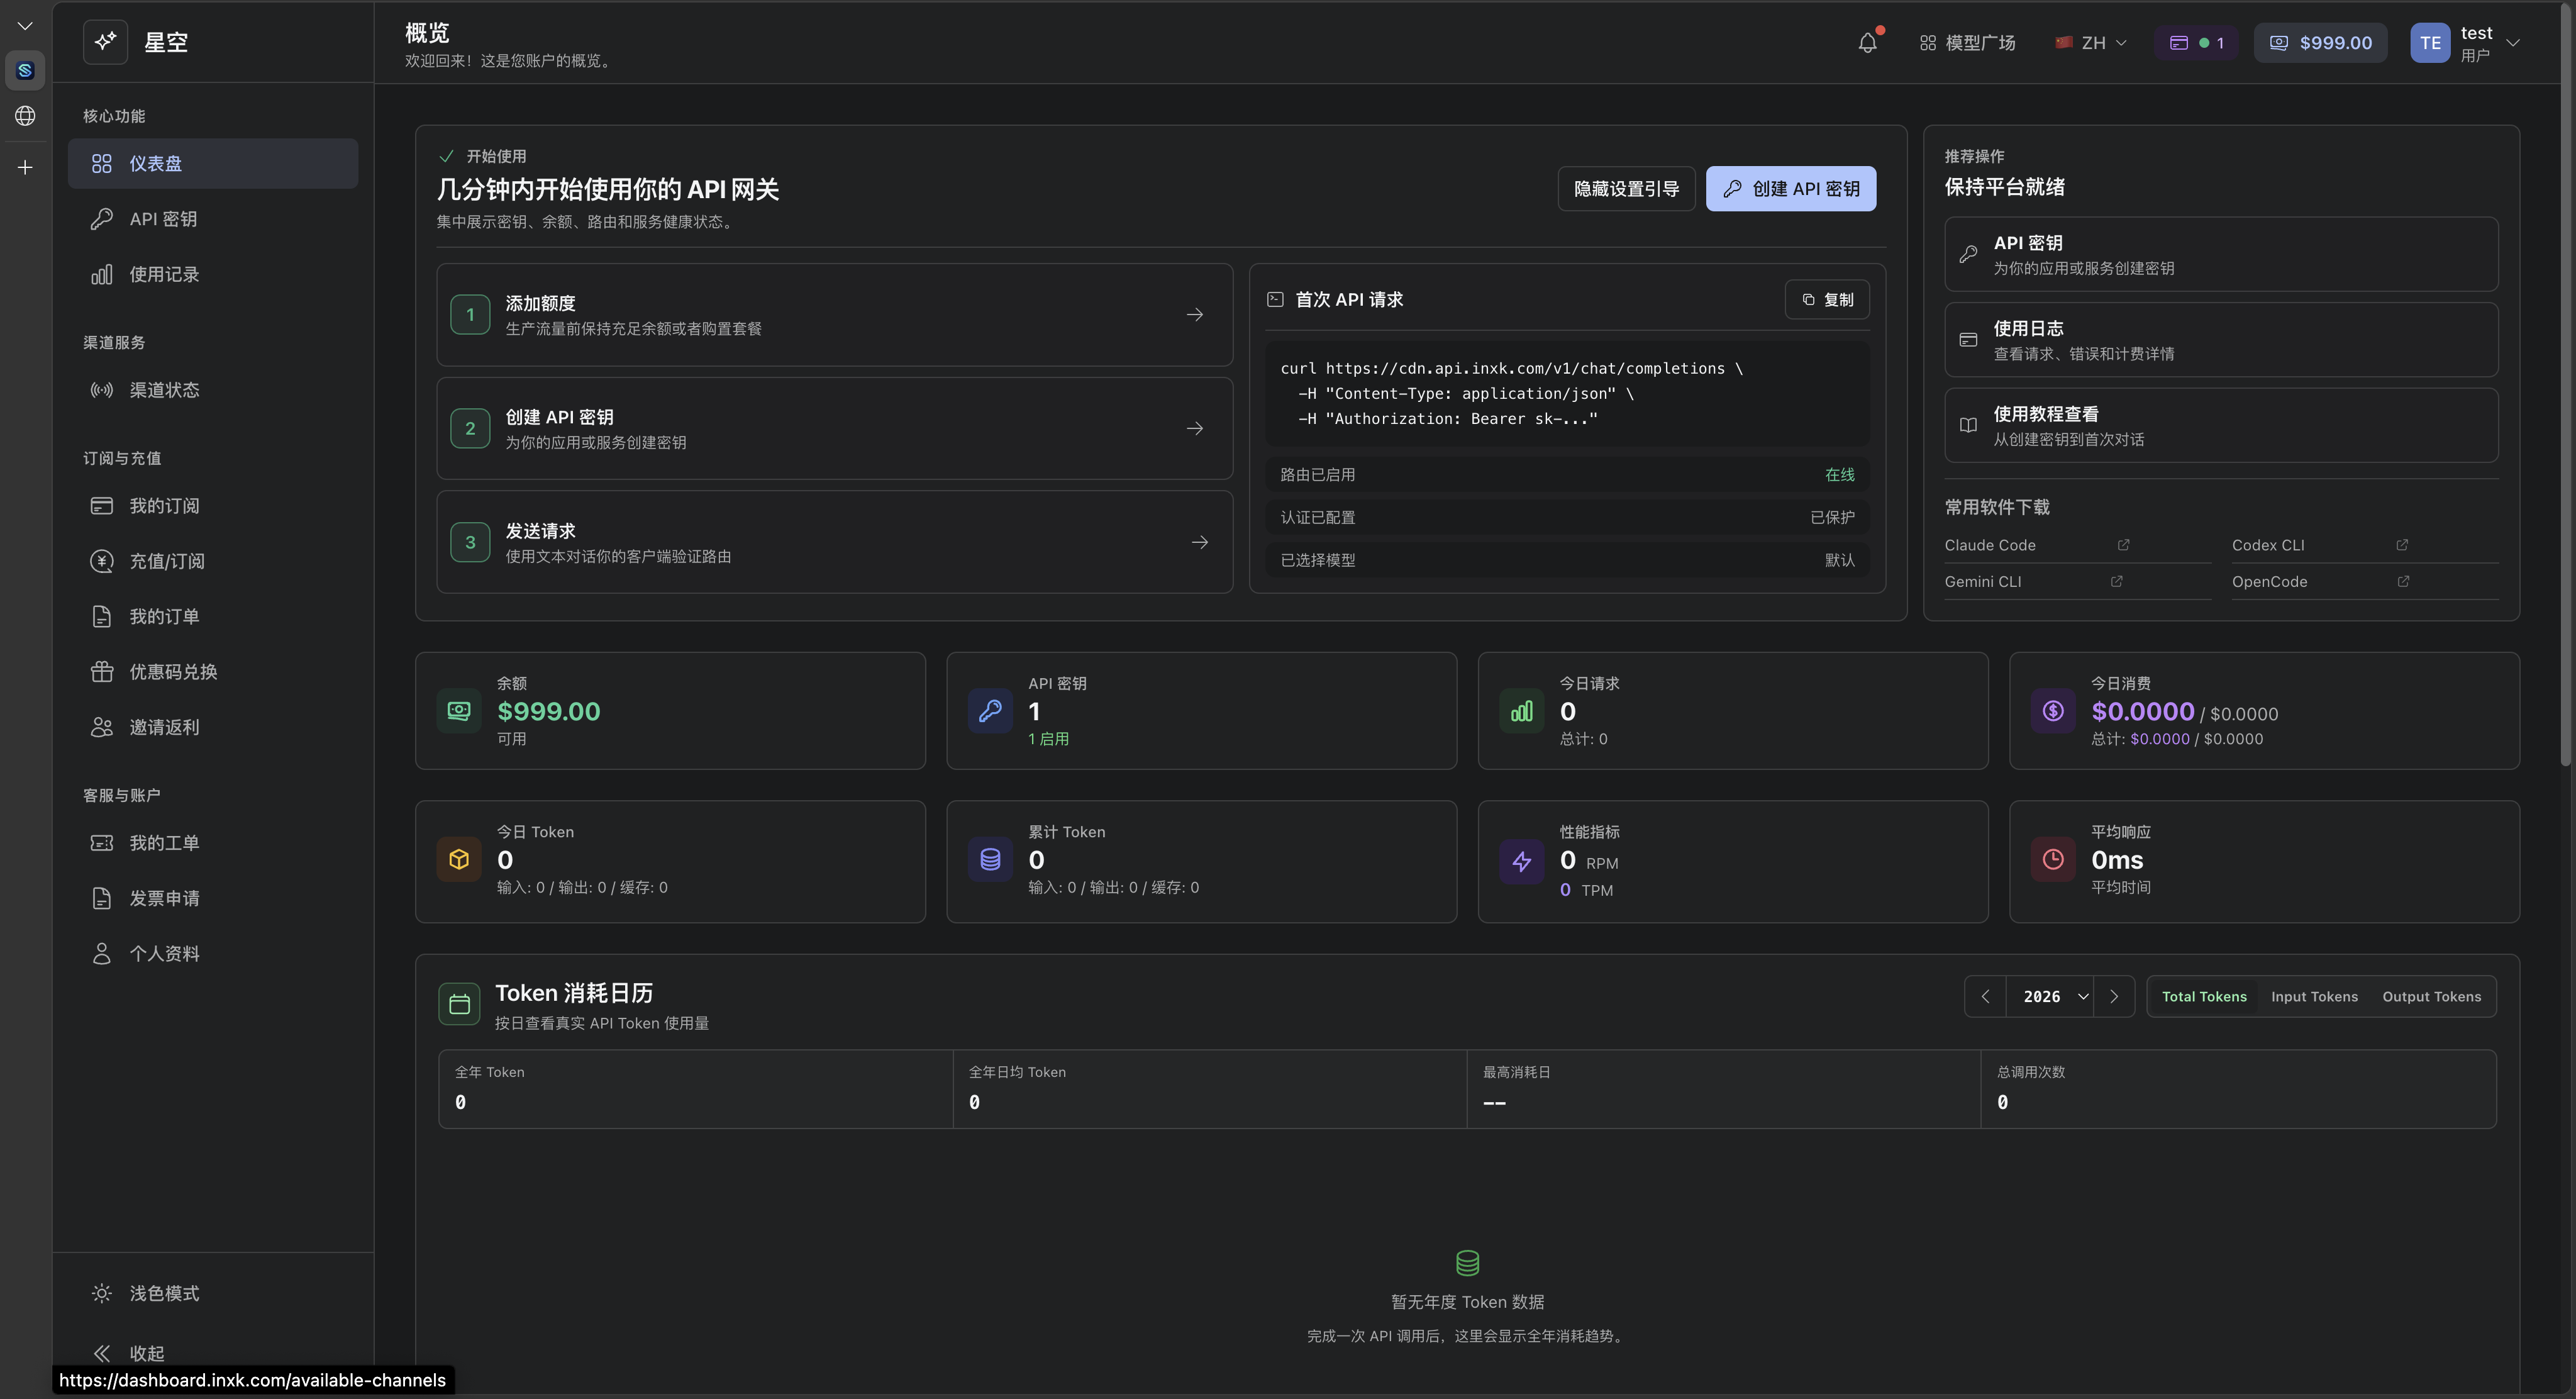Open 渠道状态 in the sidebar
The height and width of the screenshot is (1399, 2576).
pos(213,389)
